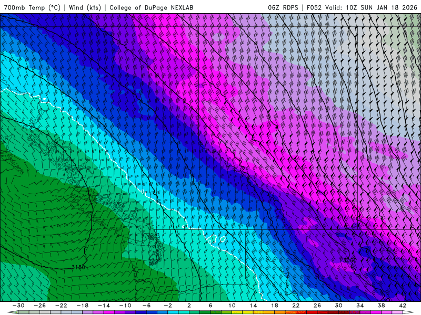Click the 'F052' forecast hour label
This screenshot has width=421, height=315.
pyautogui.click(x=314, y=7)
